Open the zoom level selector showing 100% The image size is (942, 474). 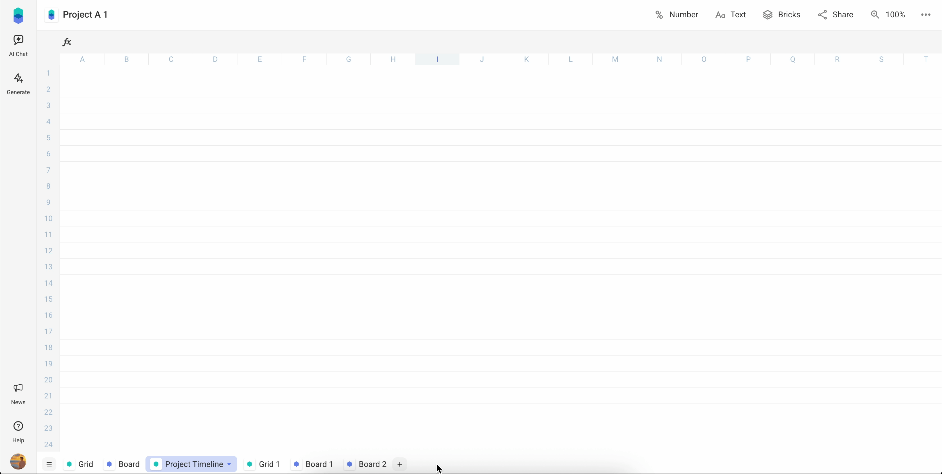click(x=888, y=15)
